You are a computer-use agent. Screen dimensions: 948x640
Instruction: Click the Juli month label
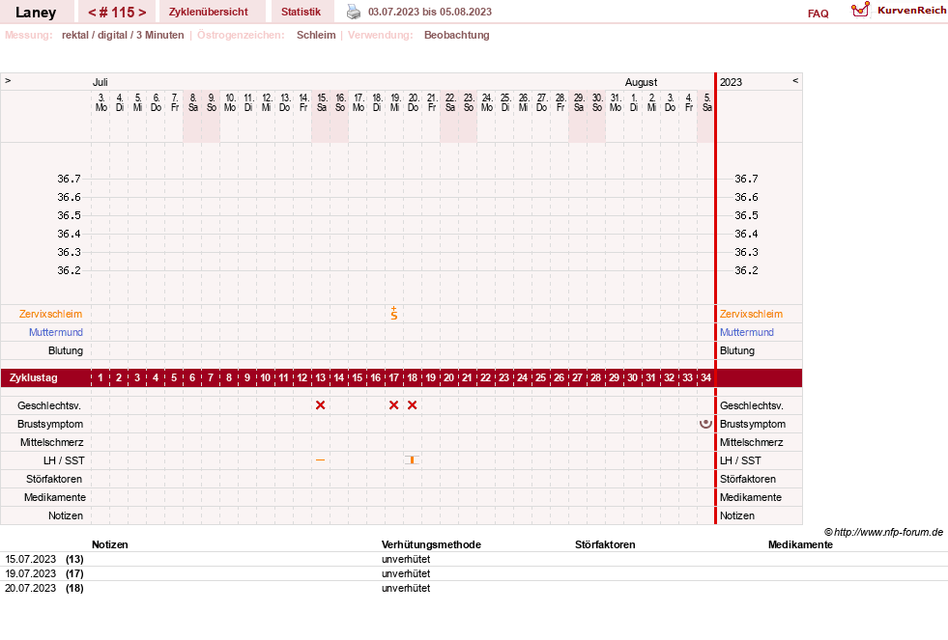(101, 82)
